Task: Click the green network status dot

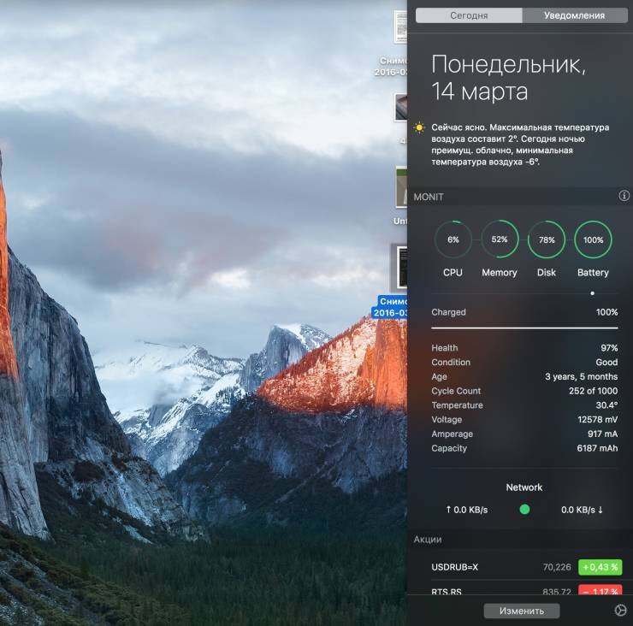Action: click(x=524, y=510)
